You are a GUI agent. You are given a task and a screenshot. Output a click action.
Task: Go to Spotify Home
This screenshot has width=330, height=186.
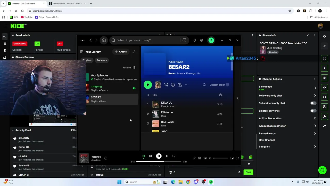[x=104, y=40]
